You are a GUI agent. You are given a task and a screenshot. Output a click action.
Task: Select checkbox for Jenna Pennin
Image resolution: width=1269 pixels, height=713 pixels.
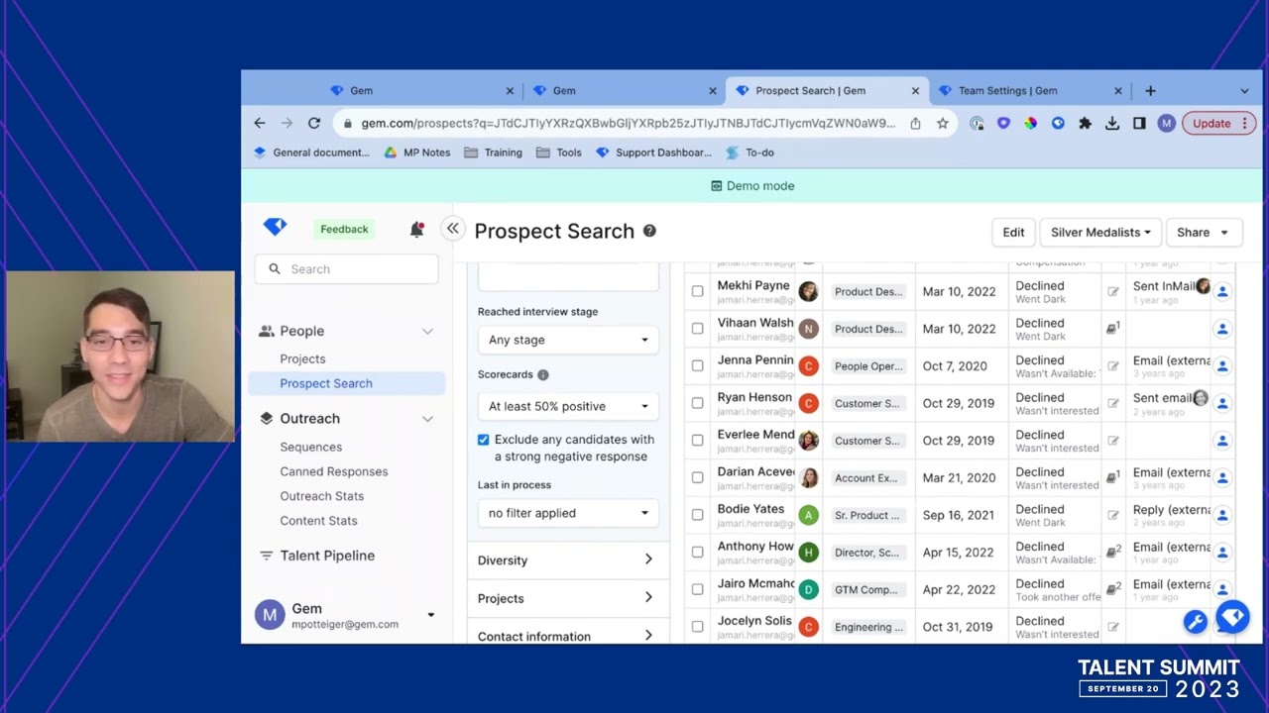pos(697,366)
